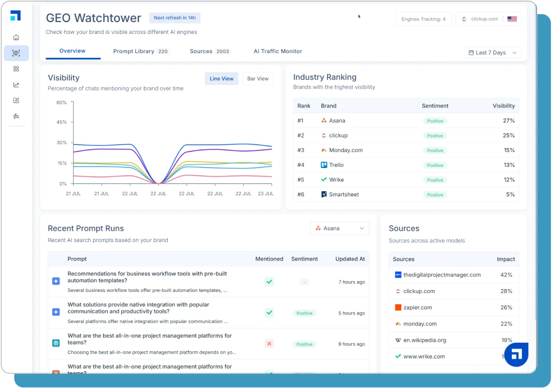Click the Trello logo in ranking table
Viewport: 552px width, 388px height.
click(x=324, y=165)
